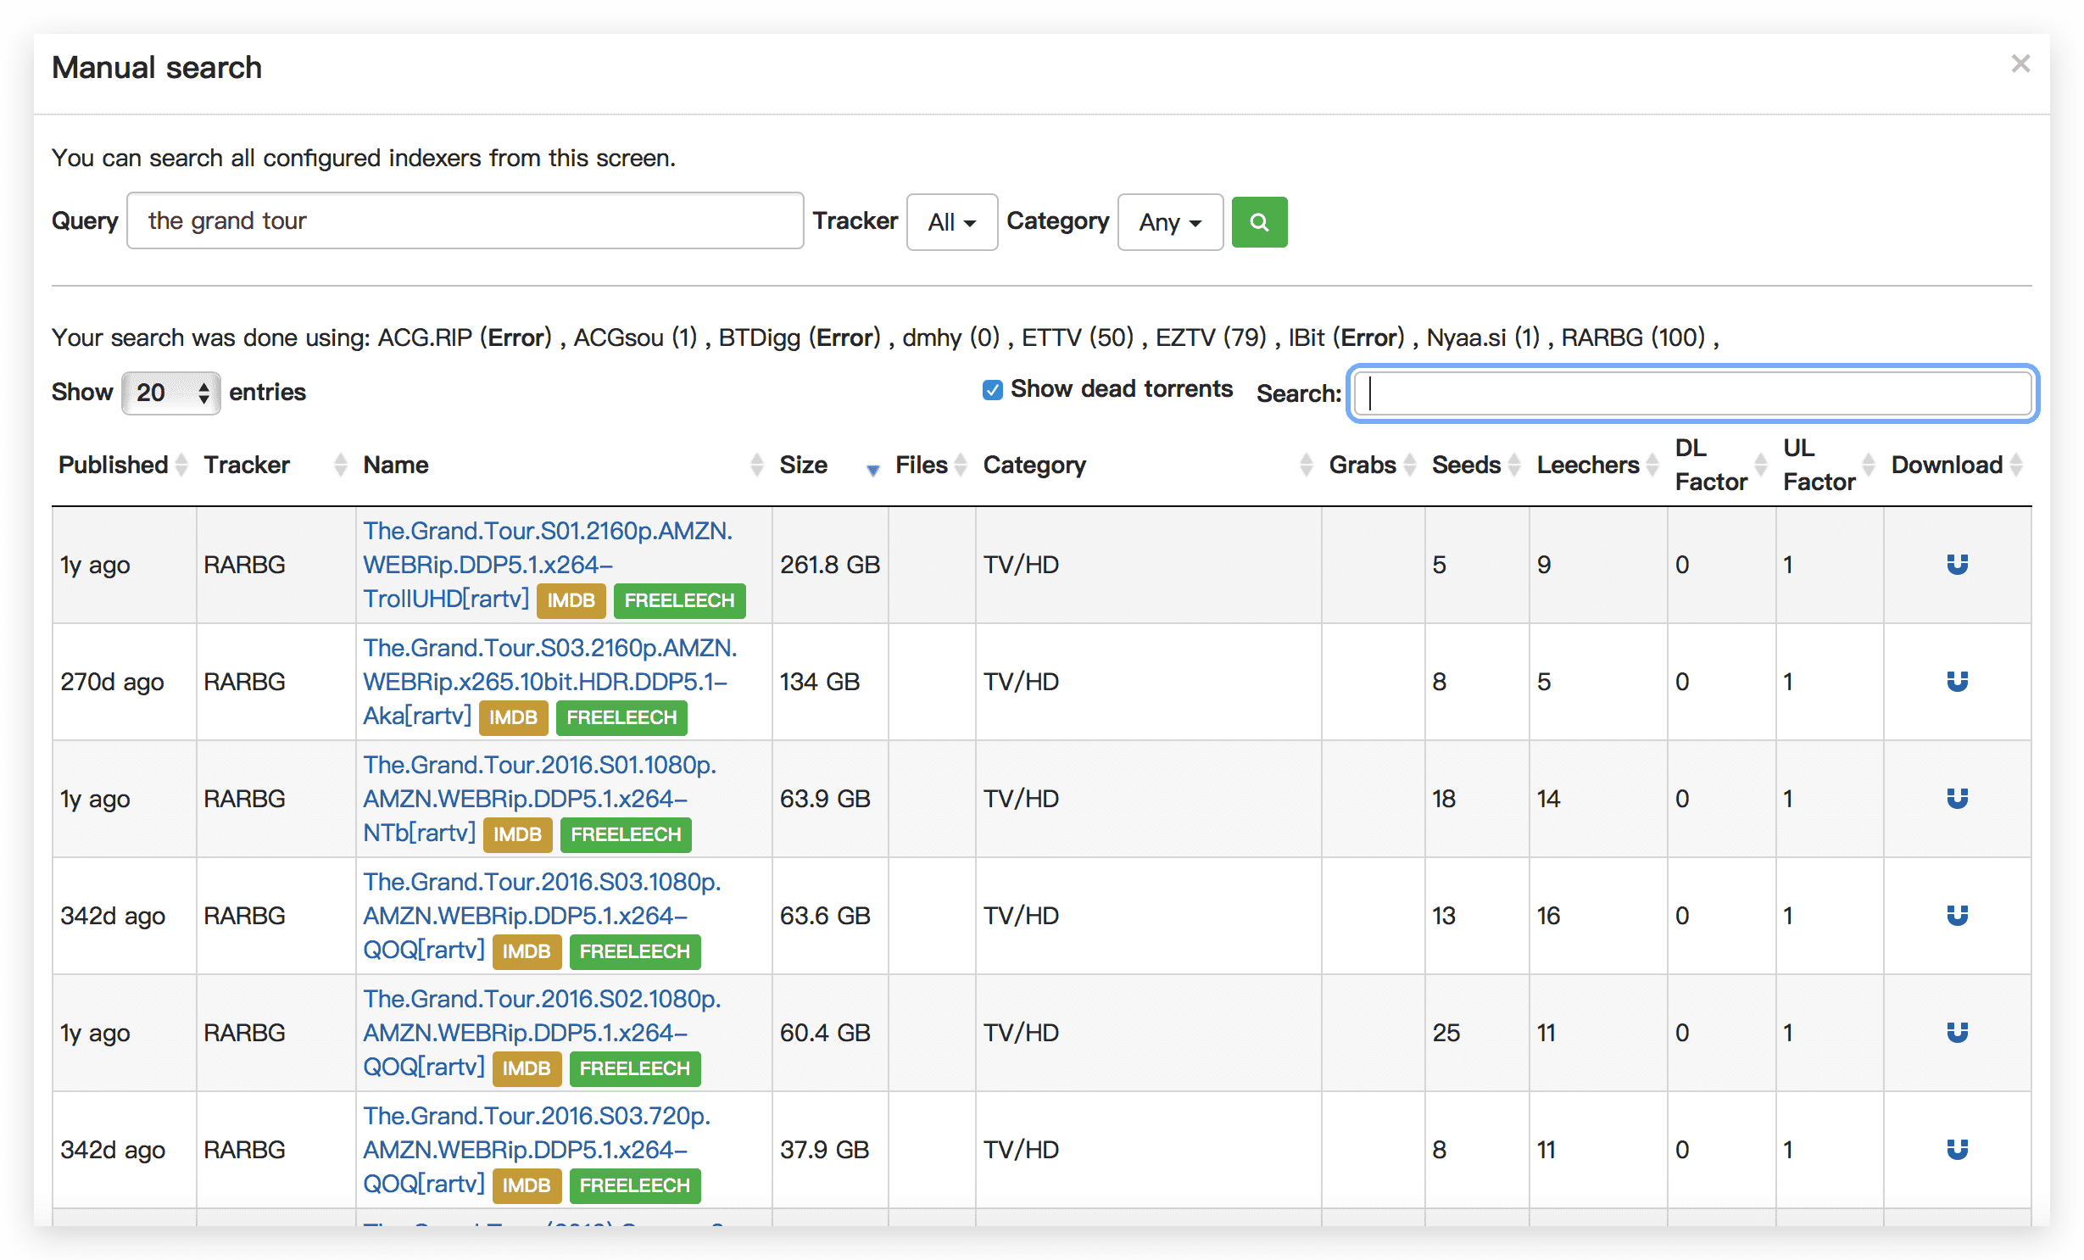The width and height of the screenshot is (2084, 1260).
Task: Click IMDB badge on 2016.S01.1080p row
Action: coord(517,834)
